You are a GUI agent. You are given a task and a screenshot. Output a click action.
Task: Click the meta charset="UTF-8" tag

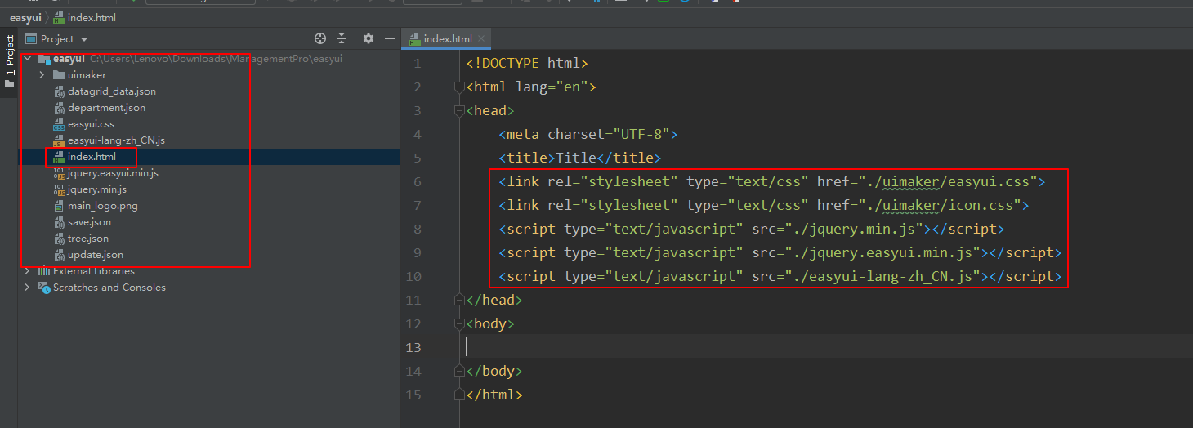click(588, 134)
